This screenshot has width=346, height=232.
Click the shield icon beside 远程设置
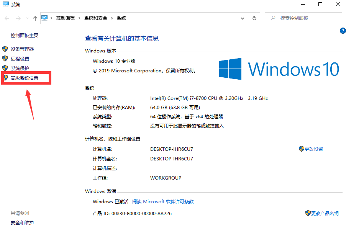5,59
